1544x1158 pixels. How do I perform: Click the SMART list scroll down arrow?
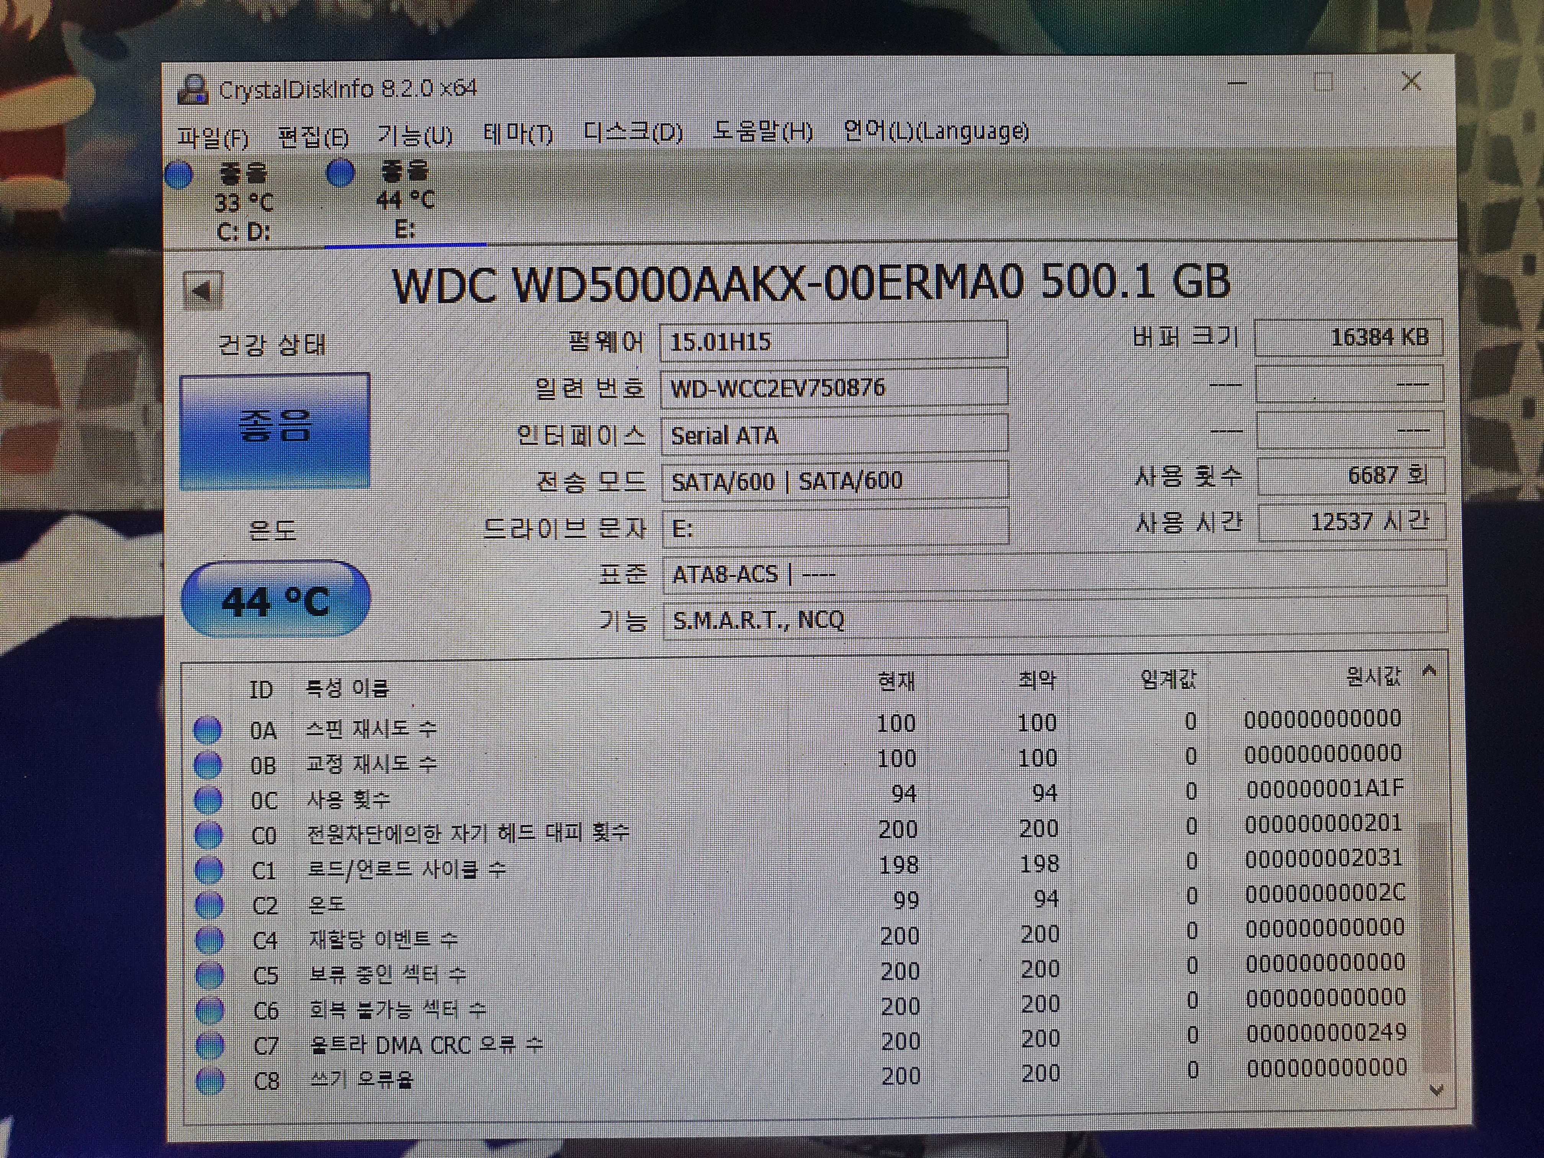point(1436,1089)
